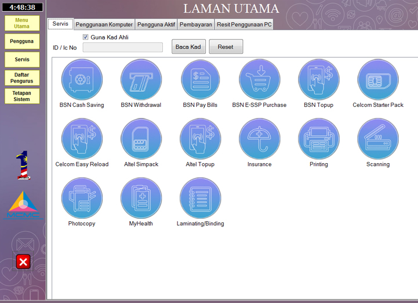Toggle the Guna Kad Ahli checkbox
418x303 pixels.
[85, 37]
